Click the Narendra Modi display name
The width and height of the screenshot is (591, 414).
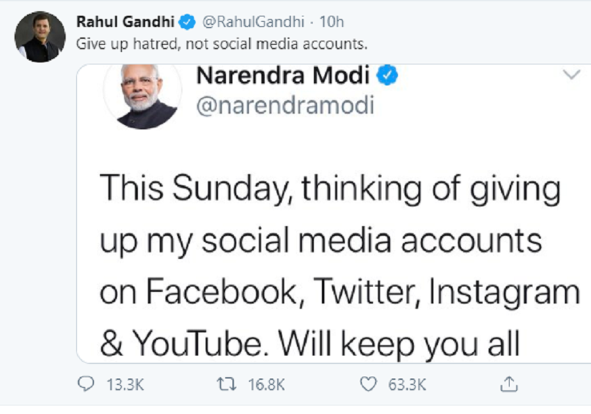tap(283, 76)
